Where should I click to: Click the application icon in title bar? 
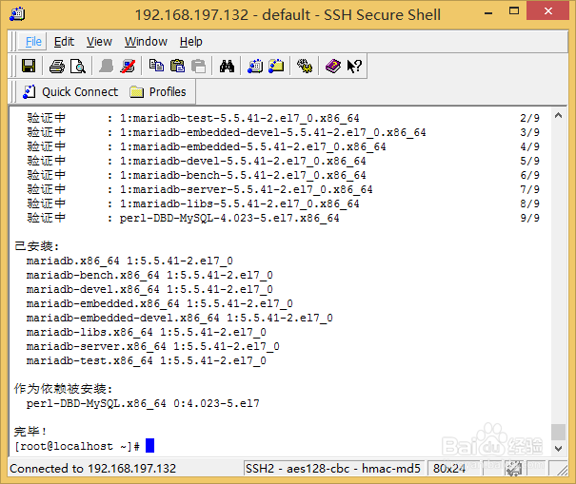click(17, 14)
